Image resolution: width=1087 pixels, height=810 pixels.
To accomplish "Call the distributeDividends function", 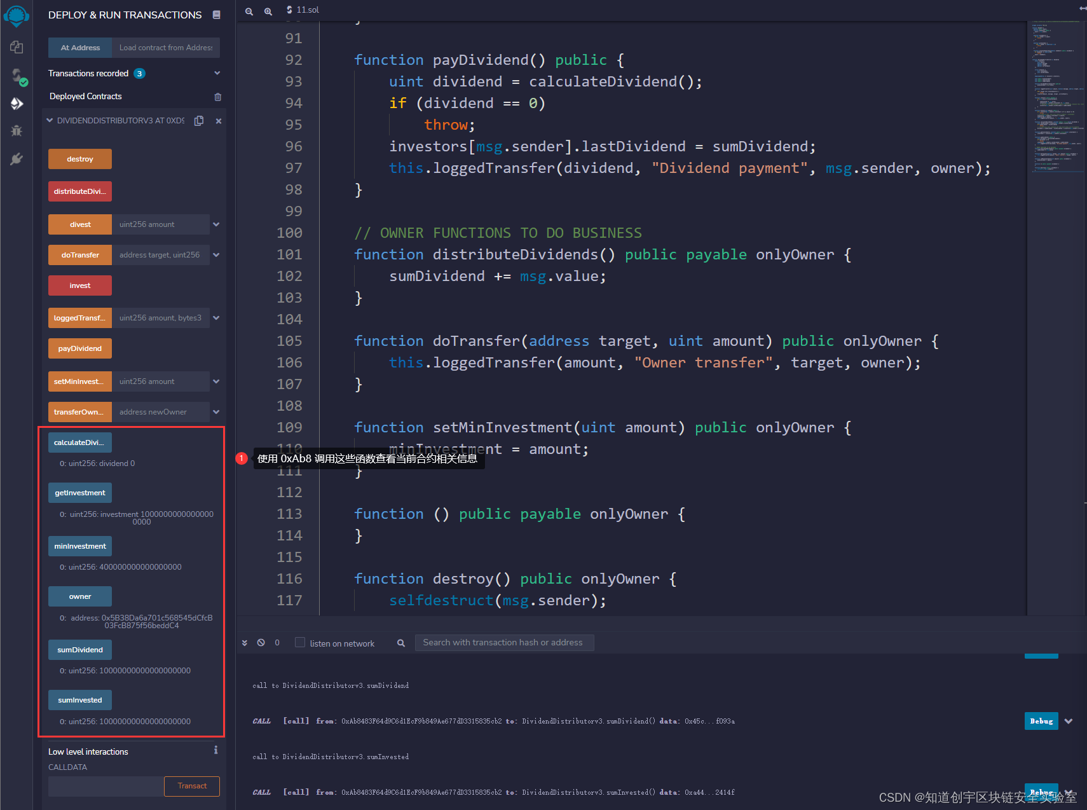I will coord(80,191).
